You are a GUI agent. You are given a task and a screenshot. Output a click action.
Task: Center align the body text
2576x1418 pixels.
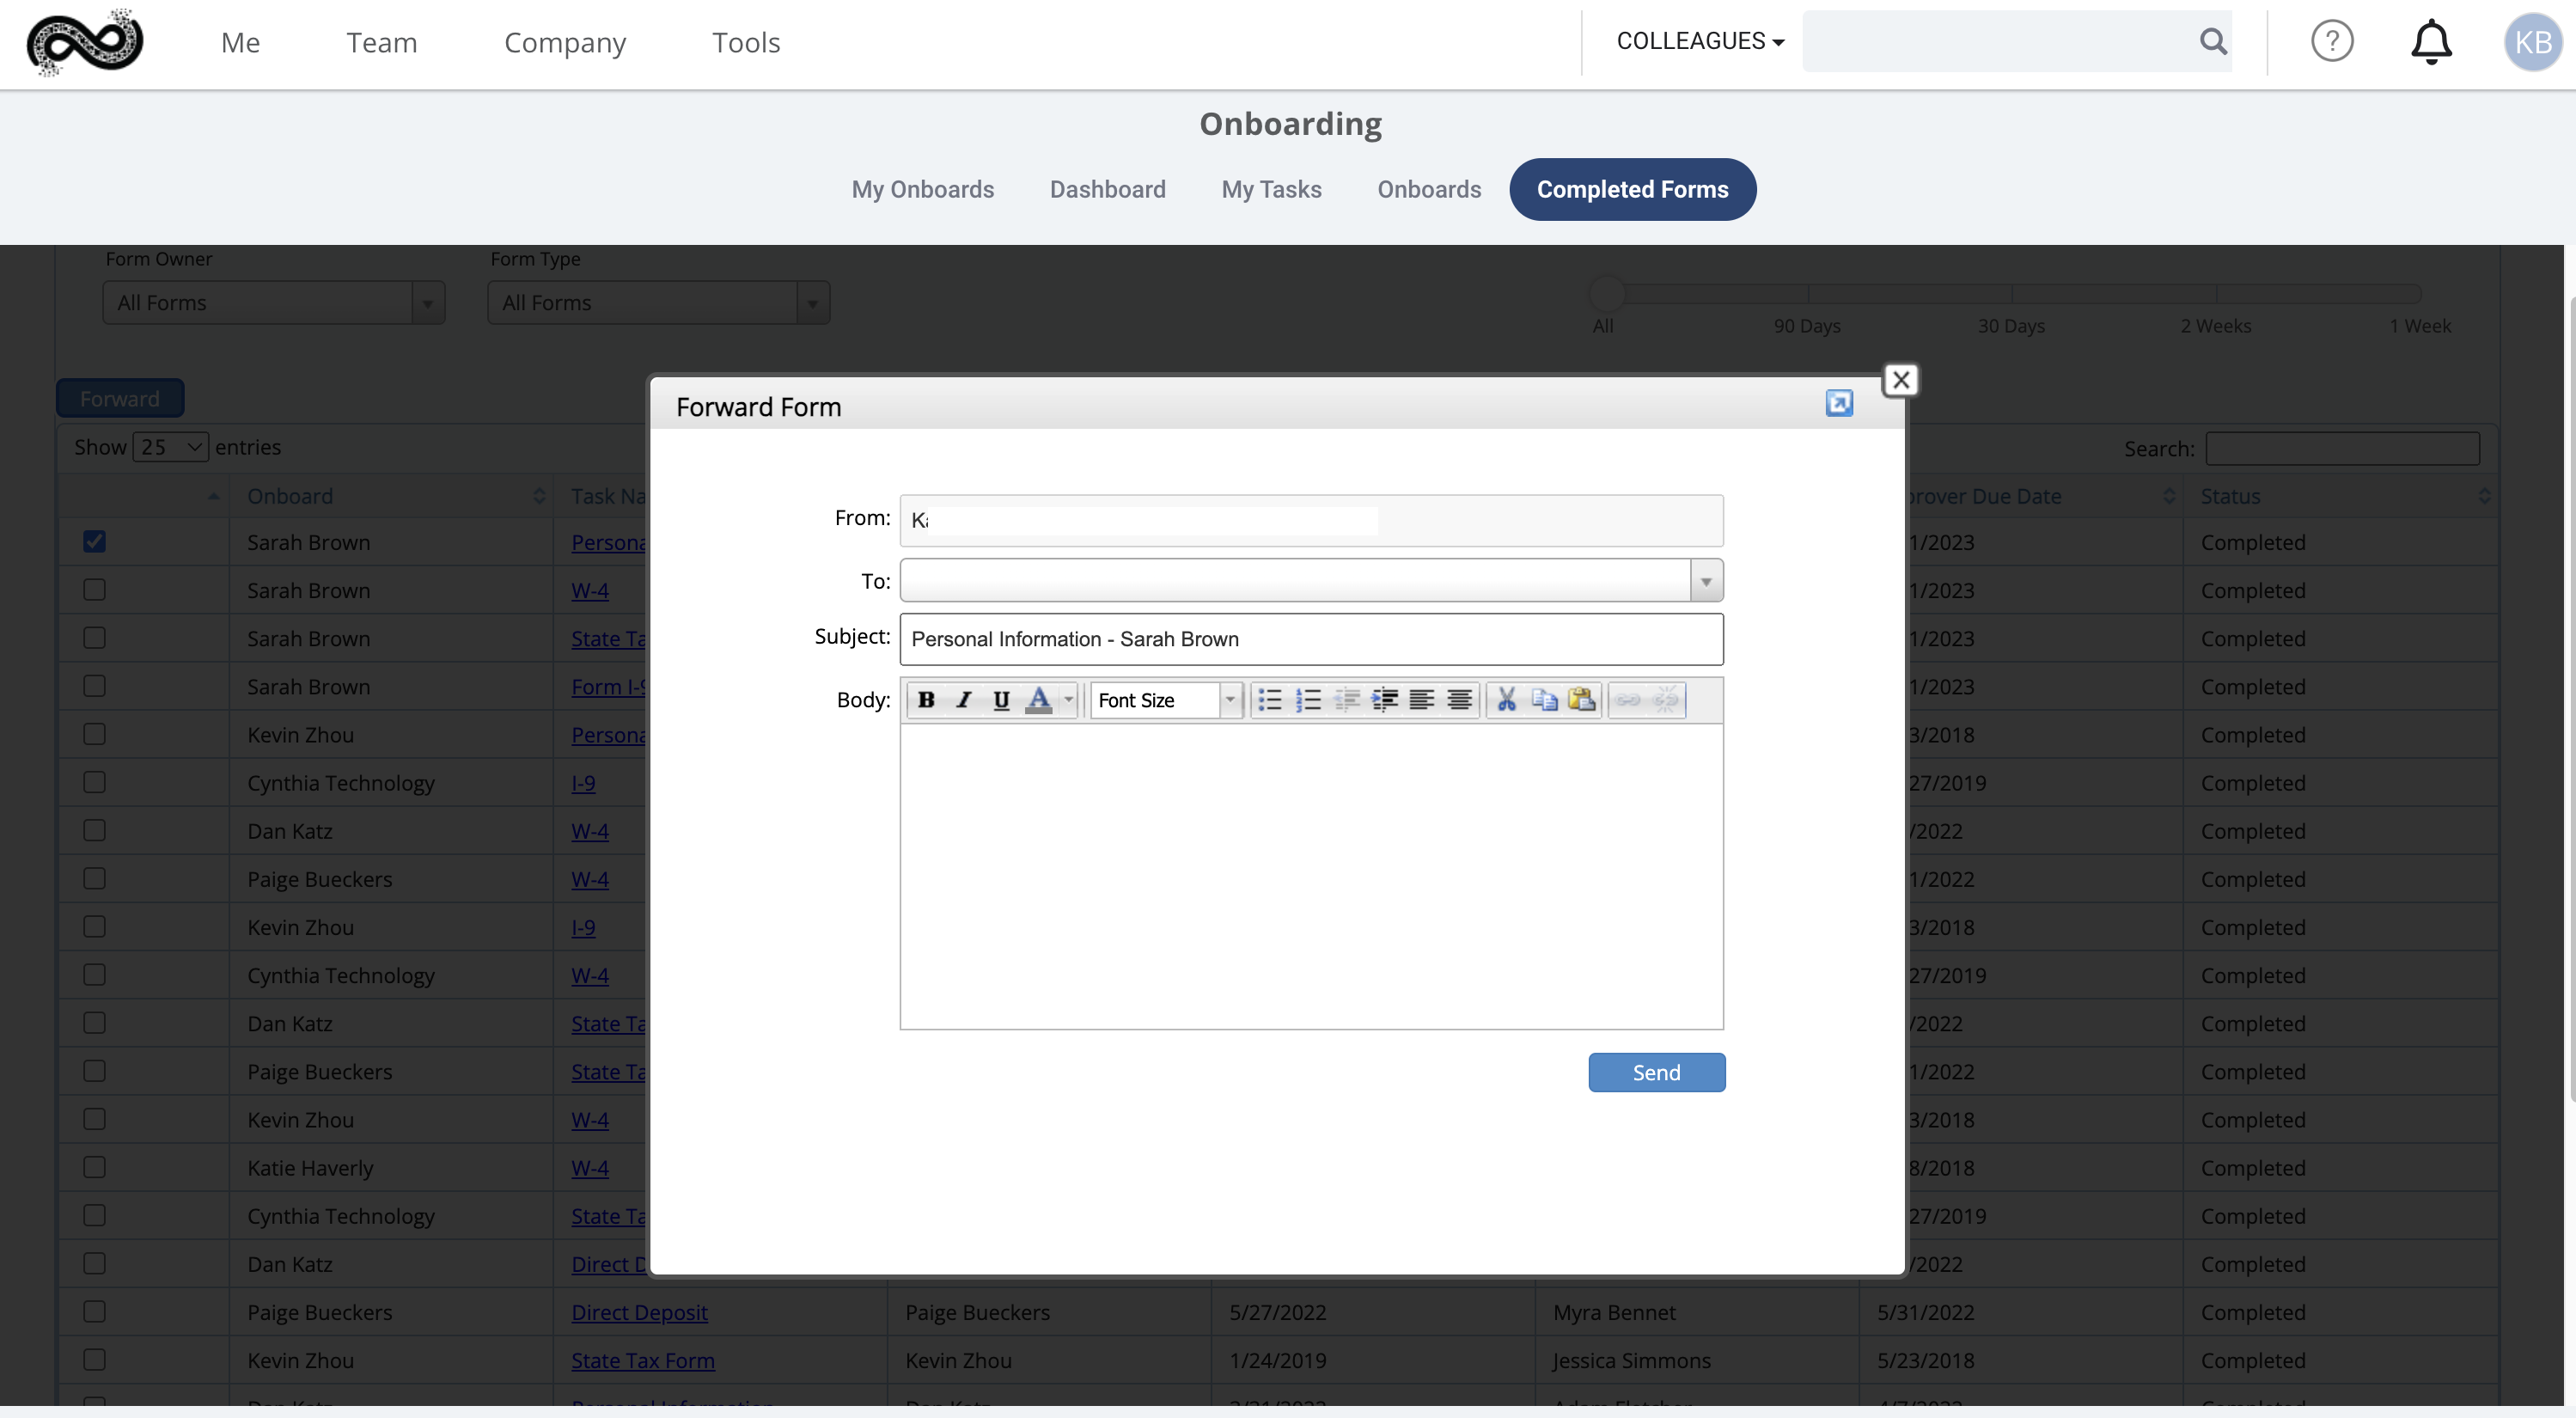(1459, 700)
